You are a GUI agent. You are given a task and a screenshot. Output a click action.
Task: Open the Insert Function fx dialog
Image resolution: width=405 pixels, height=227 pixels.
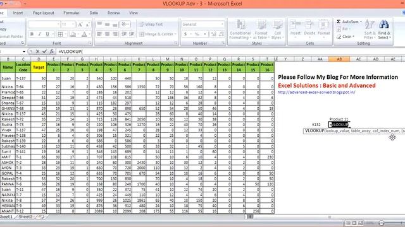52,52
